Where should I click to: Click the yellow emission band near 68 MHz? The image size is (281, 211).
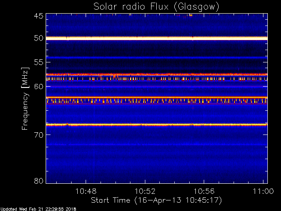157,125
